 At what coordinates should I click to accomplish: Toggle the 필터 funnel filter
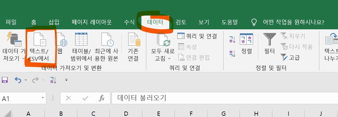pos(270,44)
